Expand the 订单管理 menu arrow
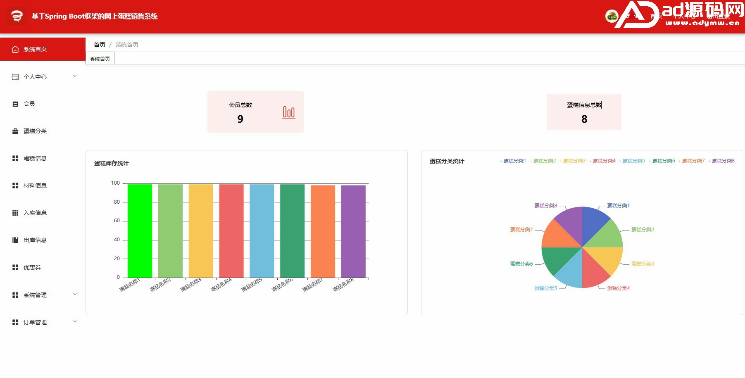The height and width of the screenshot is (378, 745). point(75,321)
